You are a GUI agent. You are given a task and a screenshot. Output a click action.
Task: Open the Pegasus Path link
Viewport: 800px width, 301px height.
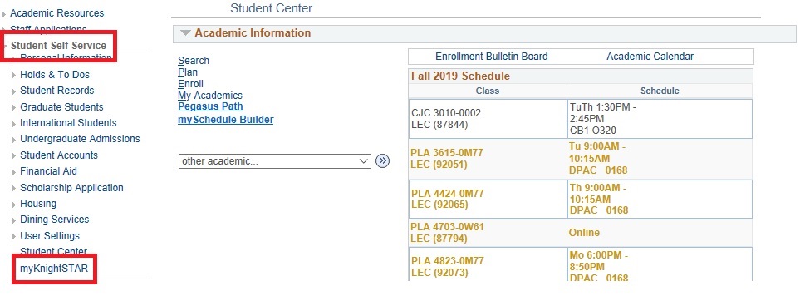click(x=210, y=106)
